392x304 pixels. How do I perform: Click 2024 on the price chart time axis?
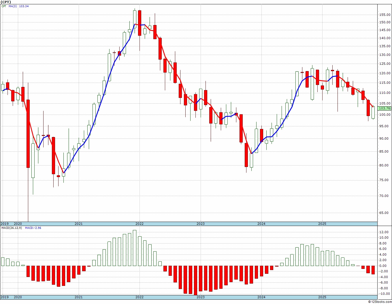(261, 224)
